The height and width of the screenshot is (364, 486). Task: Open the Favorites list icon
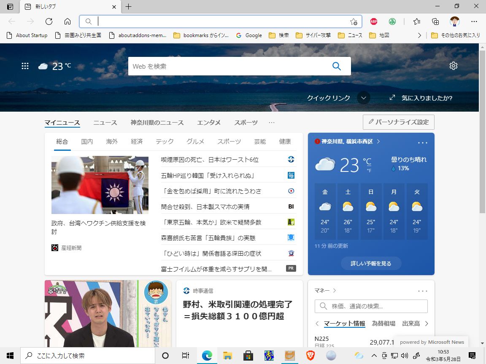point(417,21)
